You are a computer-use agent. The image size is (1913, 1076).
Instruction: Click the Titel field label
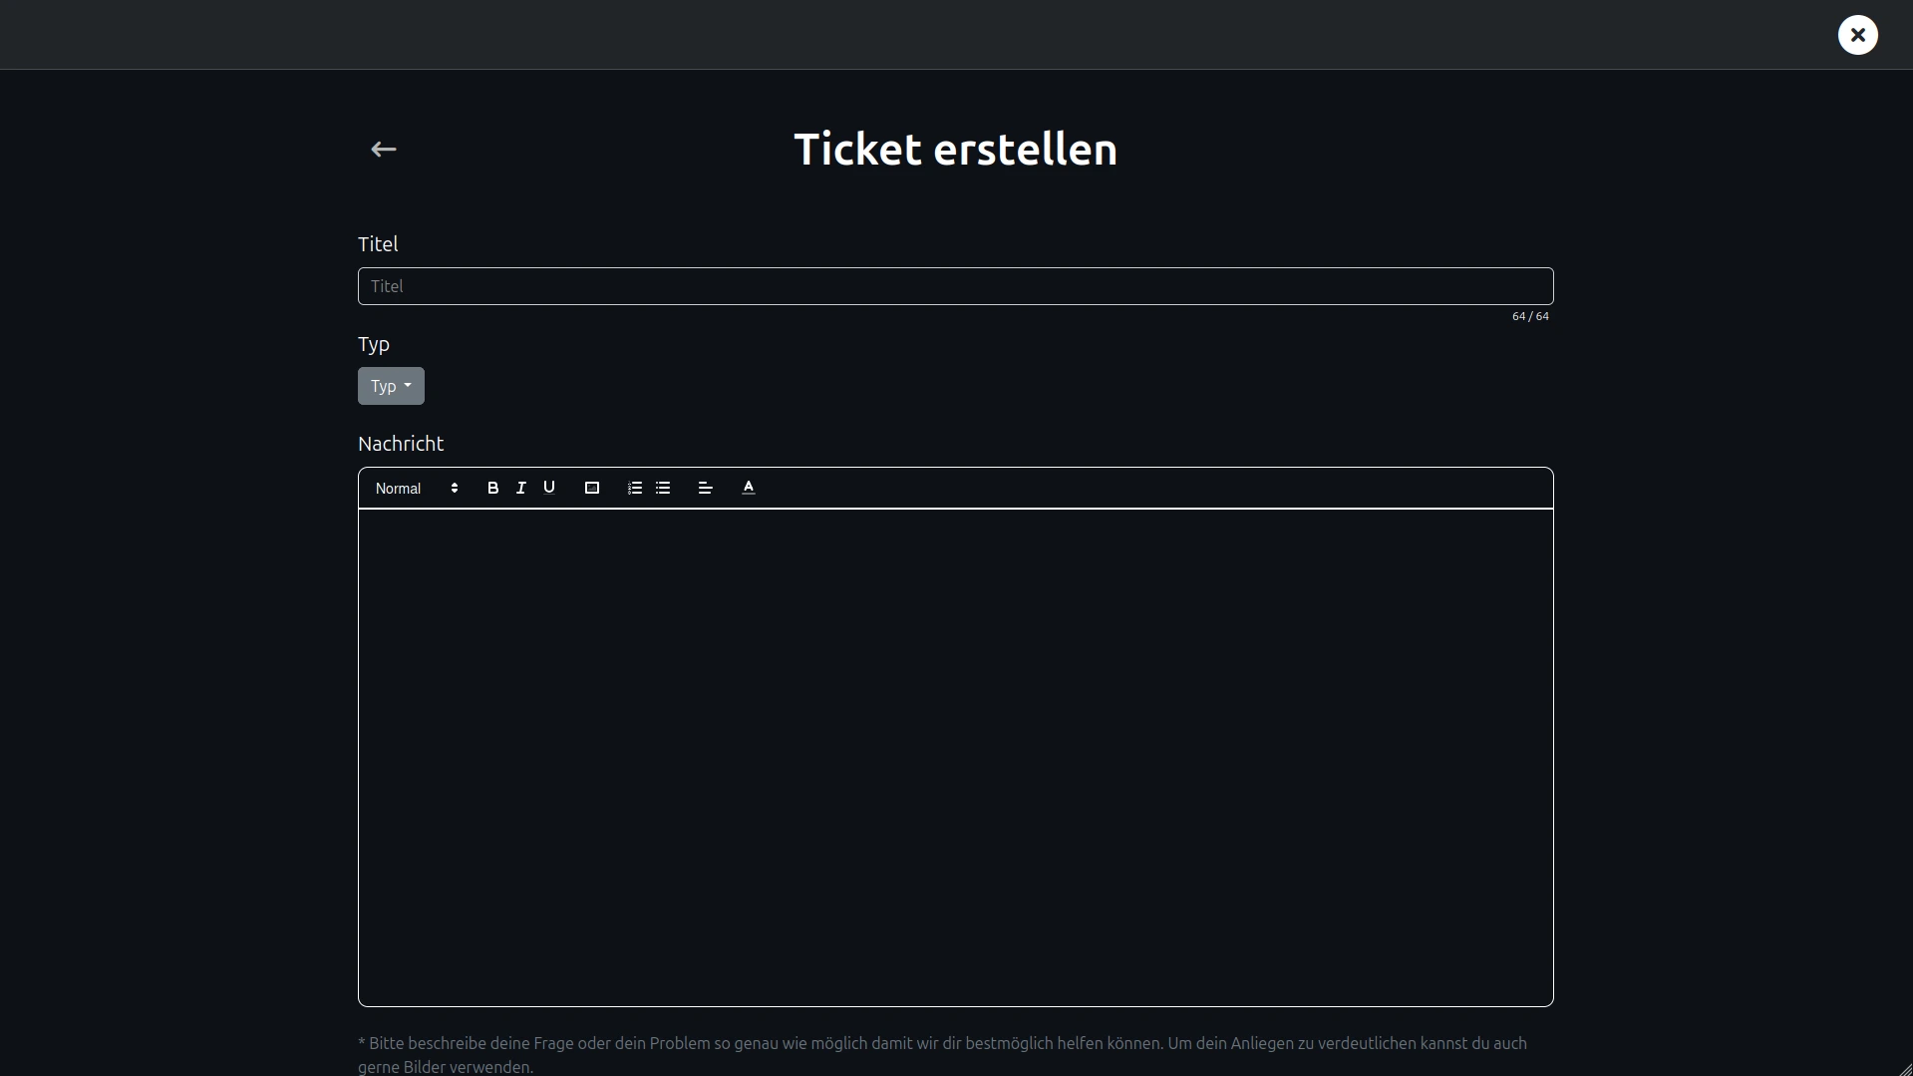[x=378, y=244]
